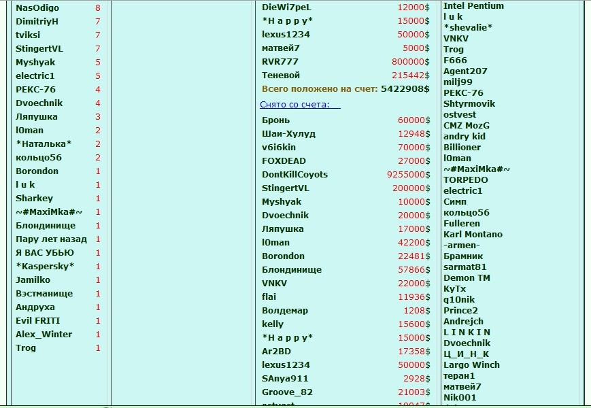
Task: Select the name TORPEDO
Action: tap(465, 180)
